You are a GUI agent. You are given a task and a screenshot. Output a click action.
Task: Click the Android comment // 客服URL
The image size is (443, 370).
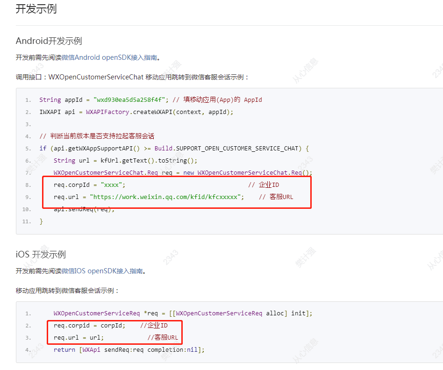pyautogui.click(x=276, y=197)
